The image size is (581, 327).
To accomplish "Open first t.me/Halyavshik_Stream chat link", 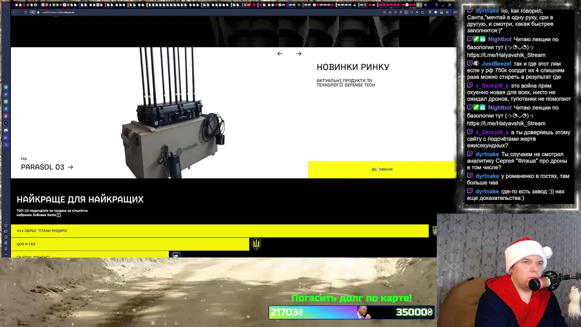I will [506, 55].
